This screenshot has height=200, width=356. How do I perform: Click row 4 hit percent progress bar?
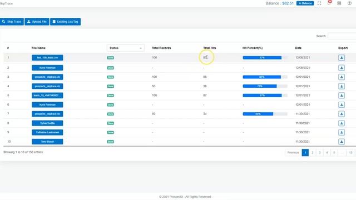click(265, 86)
